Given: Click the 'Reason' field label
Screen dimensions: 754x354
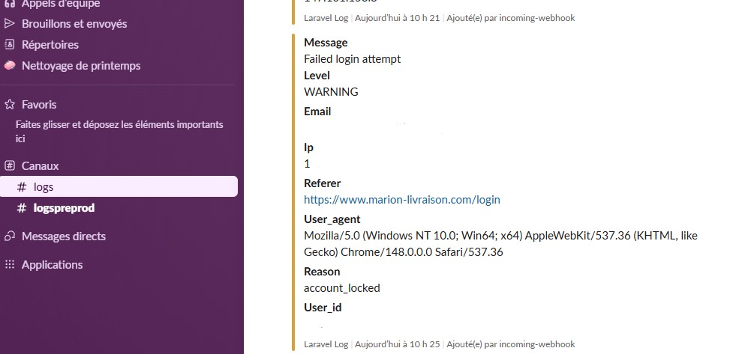Looking at the screenshot, I should (x=322, y=272).
